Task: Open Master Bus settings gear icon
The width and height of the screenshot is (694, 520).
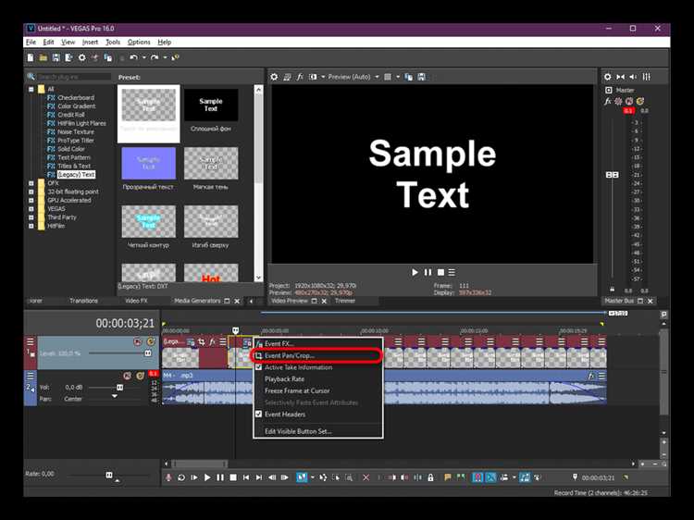Action: click(x=607, y=77)
